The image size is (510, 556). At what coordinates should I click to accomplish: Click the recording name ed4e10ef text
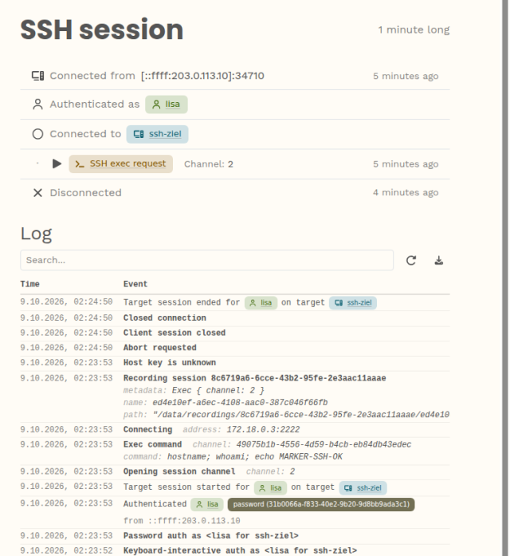tap(226, 403)
